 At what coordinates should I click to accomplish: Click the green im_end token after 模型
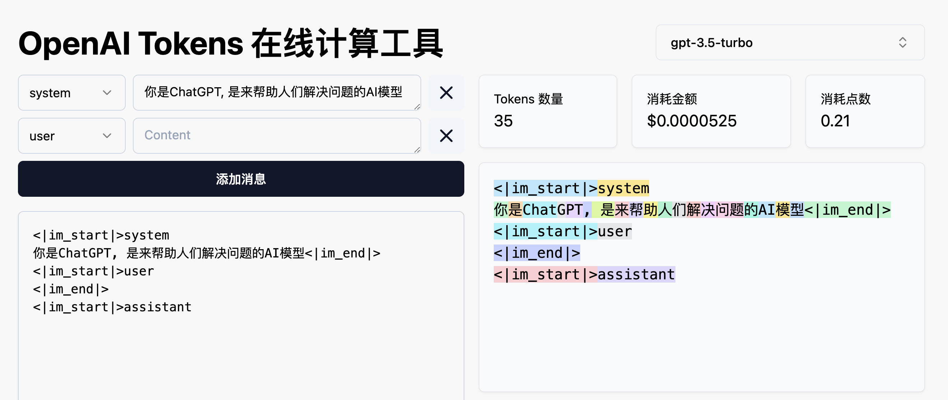pyautogui.click(x=847, y=210)
